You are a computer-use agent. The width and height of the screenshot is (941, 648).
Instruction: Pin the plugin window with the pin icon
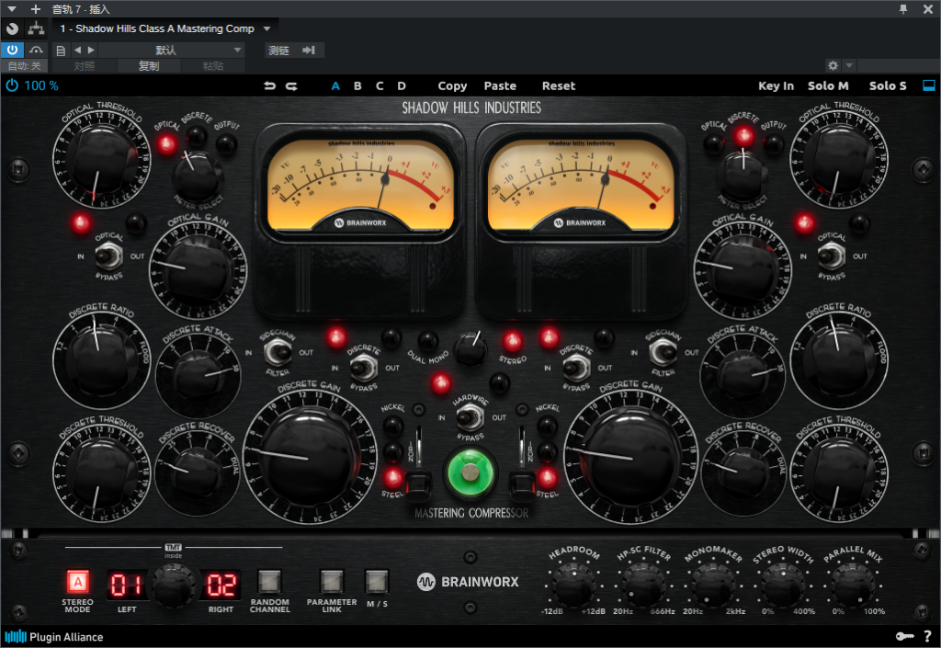pyautogui.click(x=902, y=9)
